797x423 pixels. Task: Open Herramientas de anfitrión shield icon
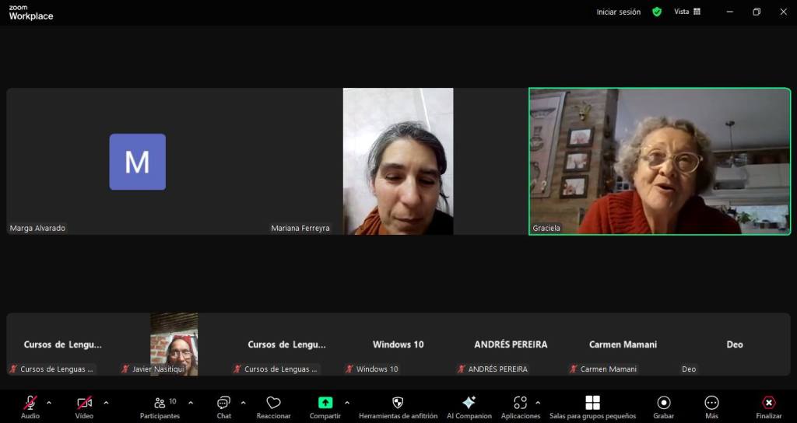[398, 406]
